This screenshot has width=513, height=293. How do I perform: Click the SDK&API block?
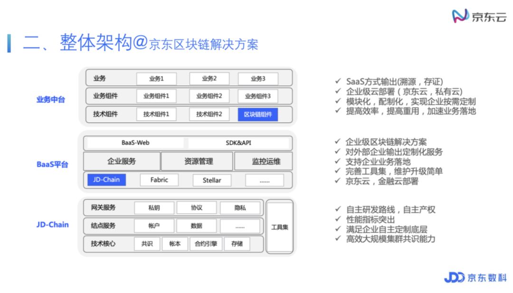pyautogui.click(x=238, y=143)
